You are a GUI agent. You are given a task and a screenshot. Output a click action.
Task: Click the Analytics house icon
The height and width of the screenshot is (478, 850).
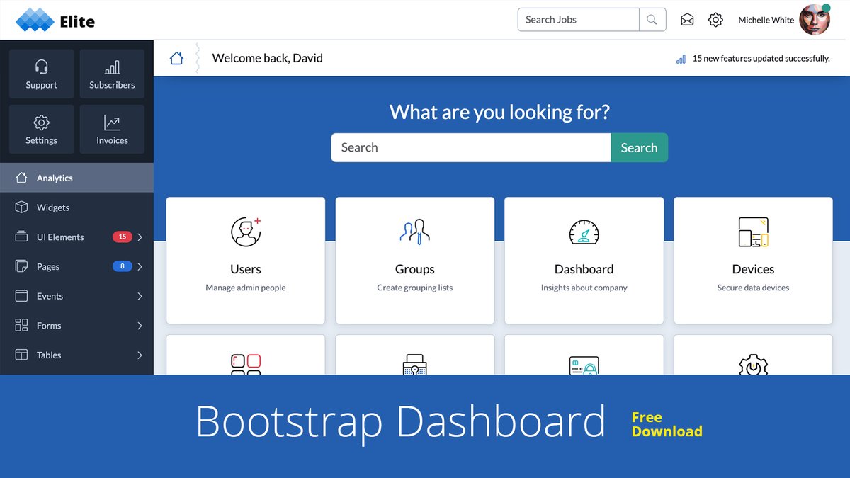tap(22, 178)
